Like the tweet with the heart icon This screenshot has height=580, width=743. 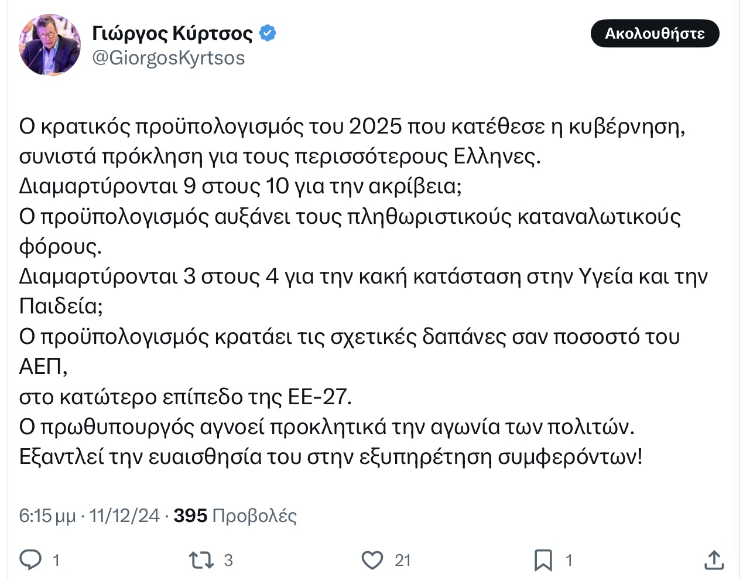tap(372, 560)
